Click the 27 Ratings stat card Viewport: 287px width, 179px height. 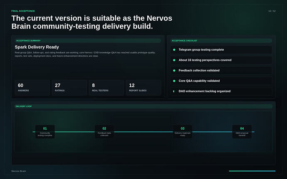click(69, 88)
